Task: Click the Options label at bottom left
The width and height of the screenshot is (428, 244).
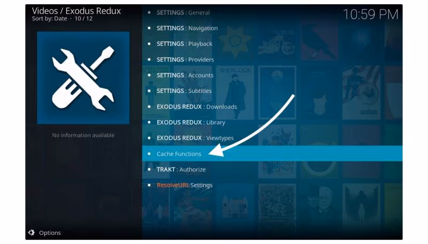Action: tap(50, 233)
